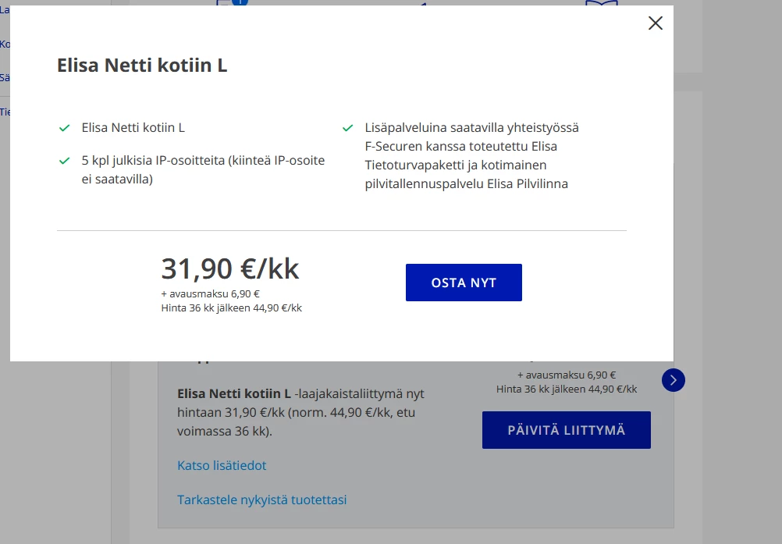Click checkmark beside Lisäpalveluina saatavilla text
Image resolution: width=782 pixels, height=544 pixels.
pyautogui.click(x=348, y=128)
